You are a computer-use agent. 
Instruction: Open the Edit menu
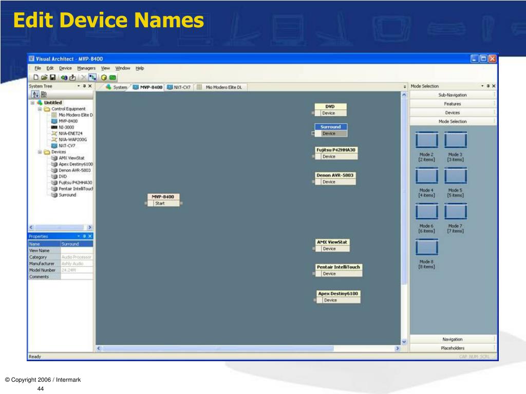point(50,68)
